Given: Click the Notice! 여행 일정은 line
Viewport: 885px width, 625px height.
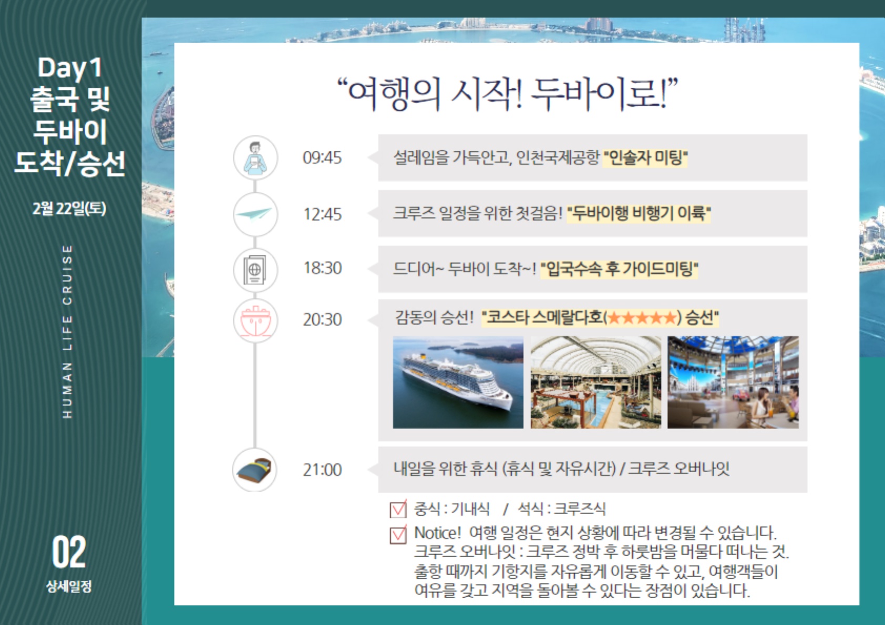Looking at the screenshot, I should (x=595, y=533).
